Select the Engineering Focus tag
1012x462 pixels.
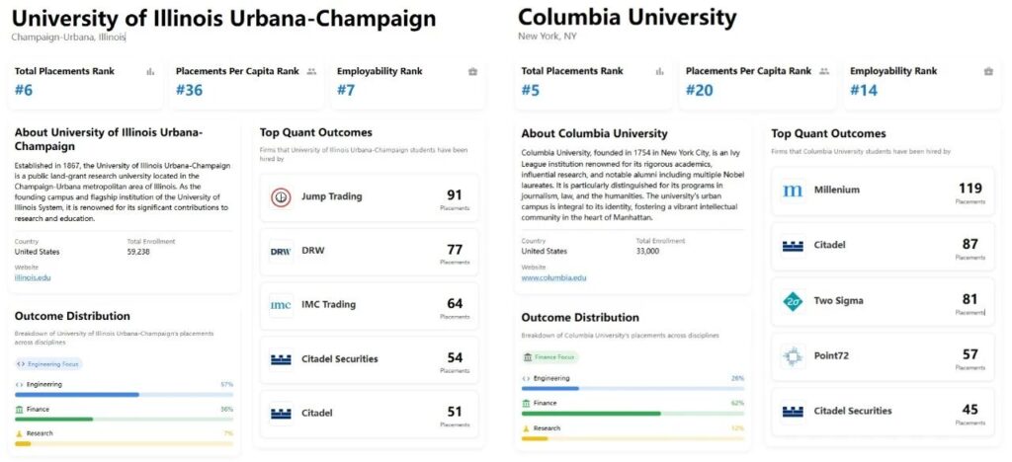coord(48,363)
